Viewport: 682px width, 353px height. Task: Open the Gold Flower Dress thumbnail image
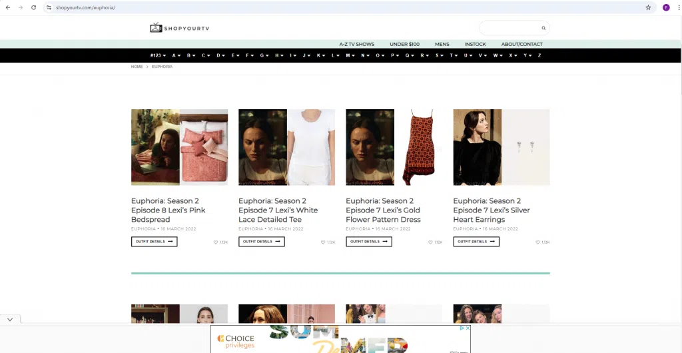coord(394,147)
